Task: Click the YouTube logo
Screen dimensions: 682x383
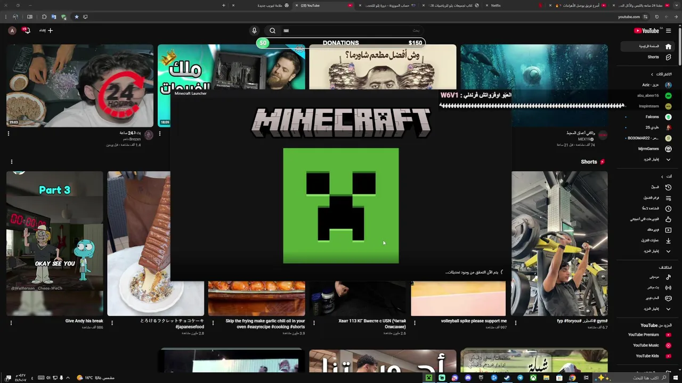Action: pos(646,30)
